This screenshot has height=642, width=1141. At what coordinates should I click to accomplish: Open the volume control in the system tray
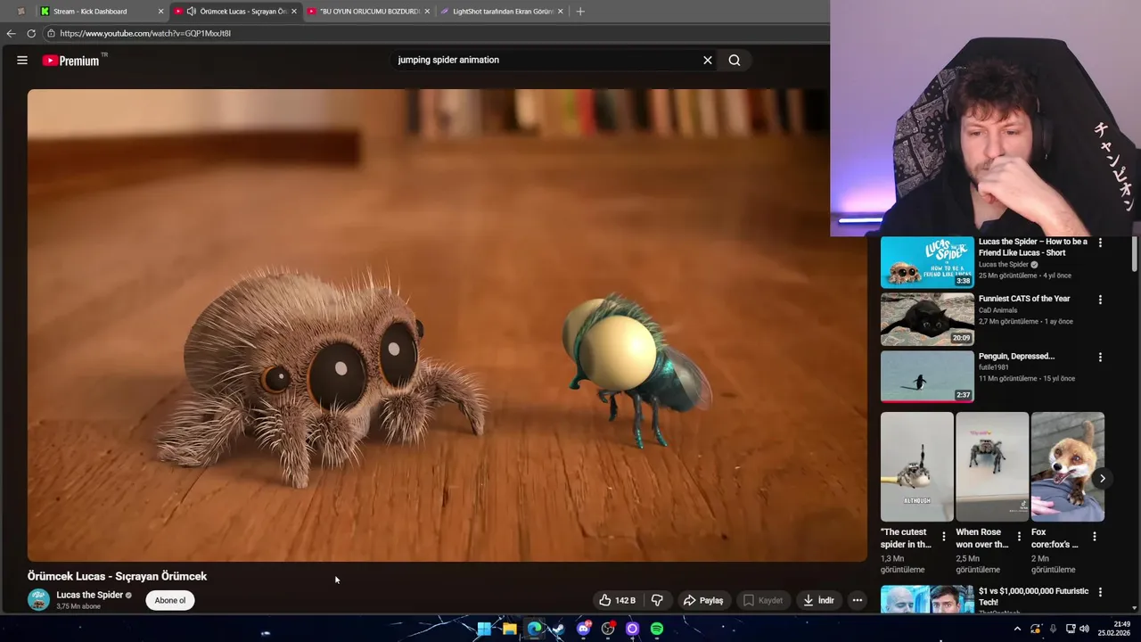point(1085,629)
